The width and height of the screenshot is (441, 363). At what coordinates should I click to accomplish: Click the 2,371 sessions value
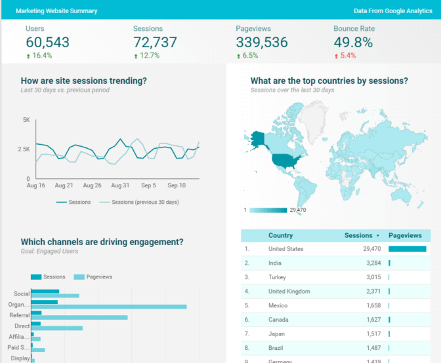tap(373, 291)
